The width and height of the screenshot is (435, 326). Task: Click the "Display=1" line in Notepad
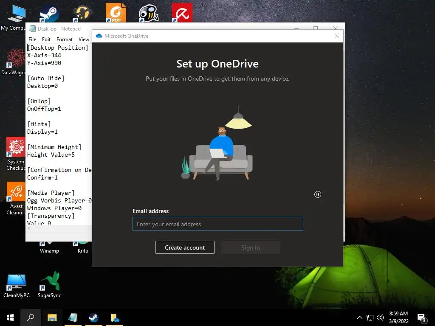tap(42, 132)
